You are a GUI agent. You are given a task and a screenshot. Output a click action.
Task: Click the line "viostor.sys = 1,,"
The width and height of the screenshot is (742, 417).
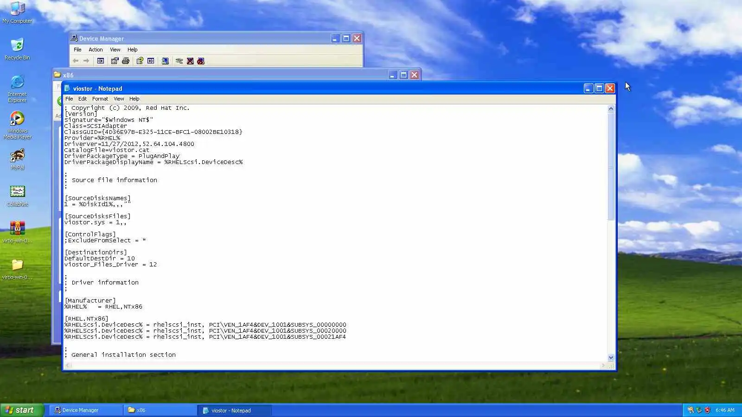[x=96, y=222]
